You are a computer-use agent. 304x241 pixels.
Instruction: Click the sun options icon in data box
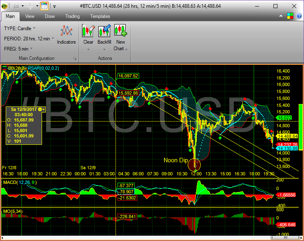click(40, 109)
